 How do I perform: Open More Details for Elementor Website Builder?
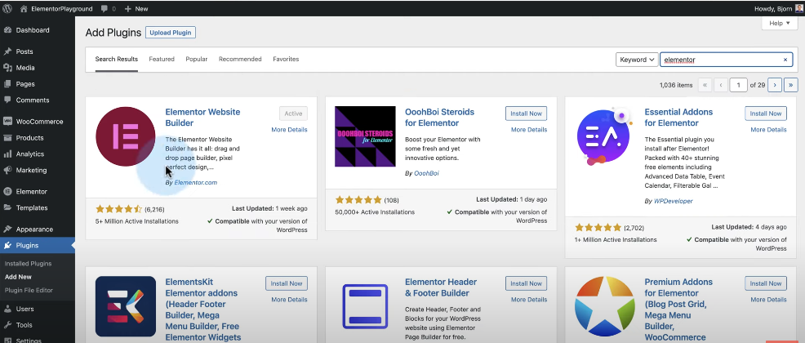[x=290, y=130]
